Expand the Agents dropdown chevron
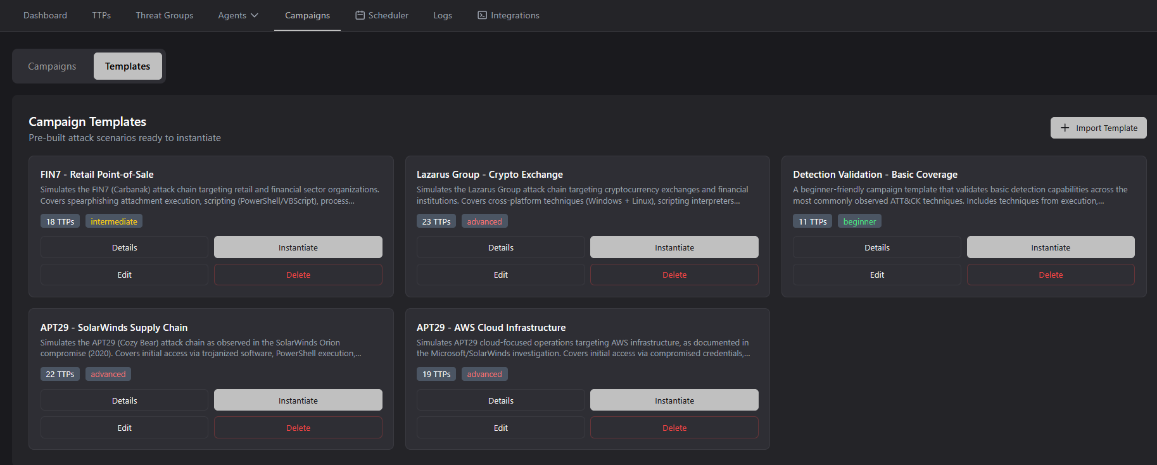The height and width of the screenshot is (465, 1157). (x=255, y=15)
